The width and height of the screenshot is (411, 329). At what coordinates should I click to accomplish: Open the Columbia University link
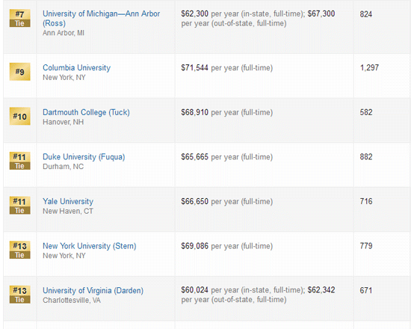[76, 68]
